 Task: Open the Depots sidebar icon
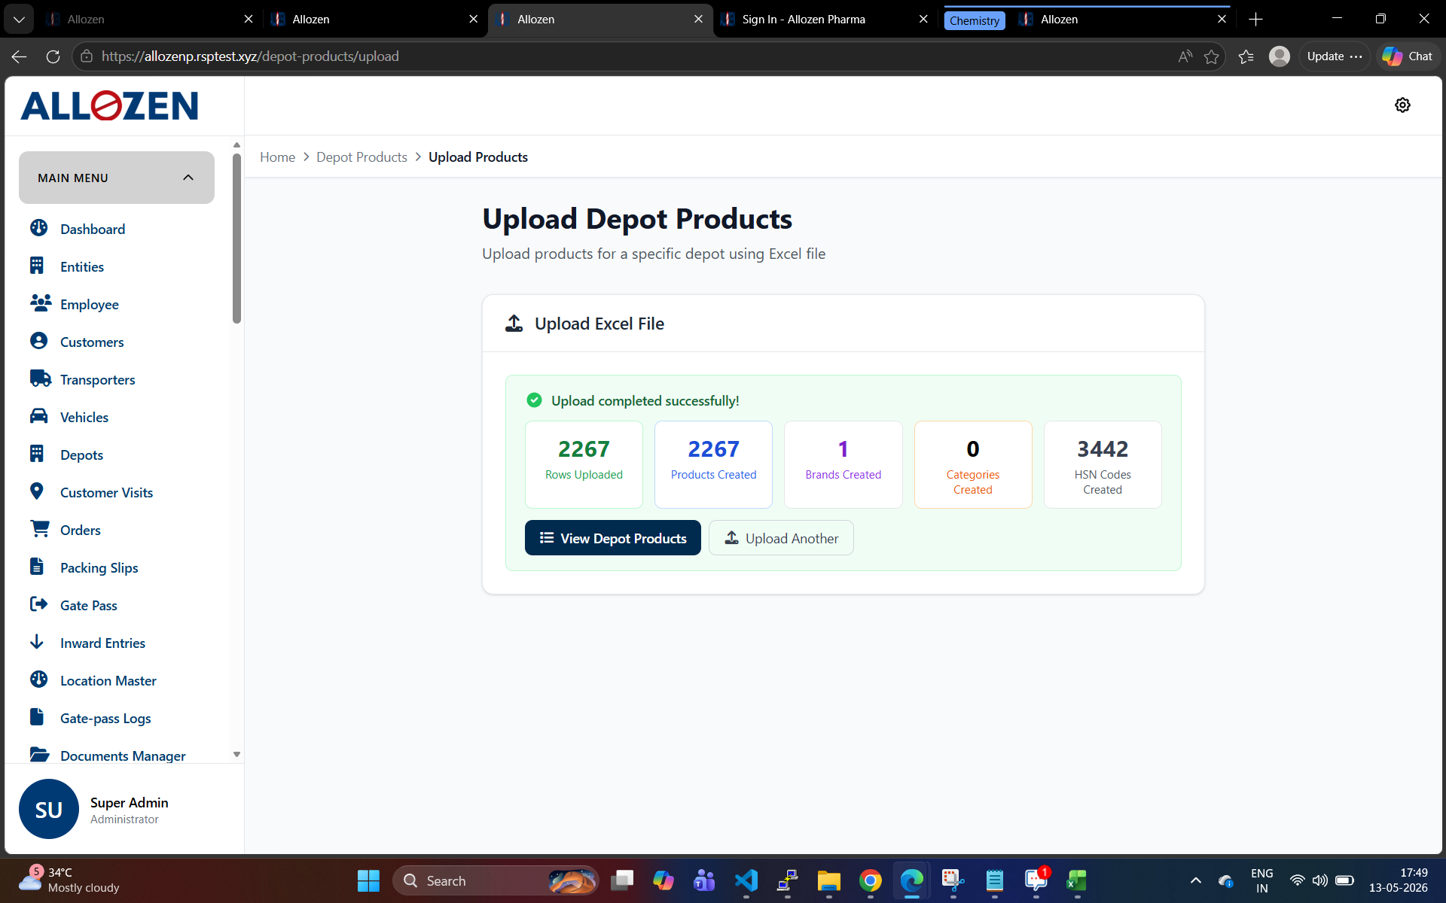[37, 454]
